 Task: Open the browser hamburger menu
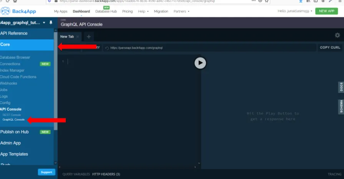(340, 1)
